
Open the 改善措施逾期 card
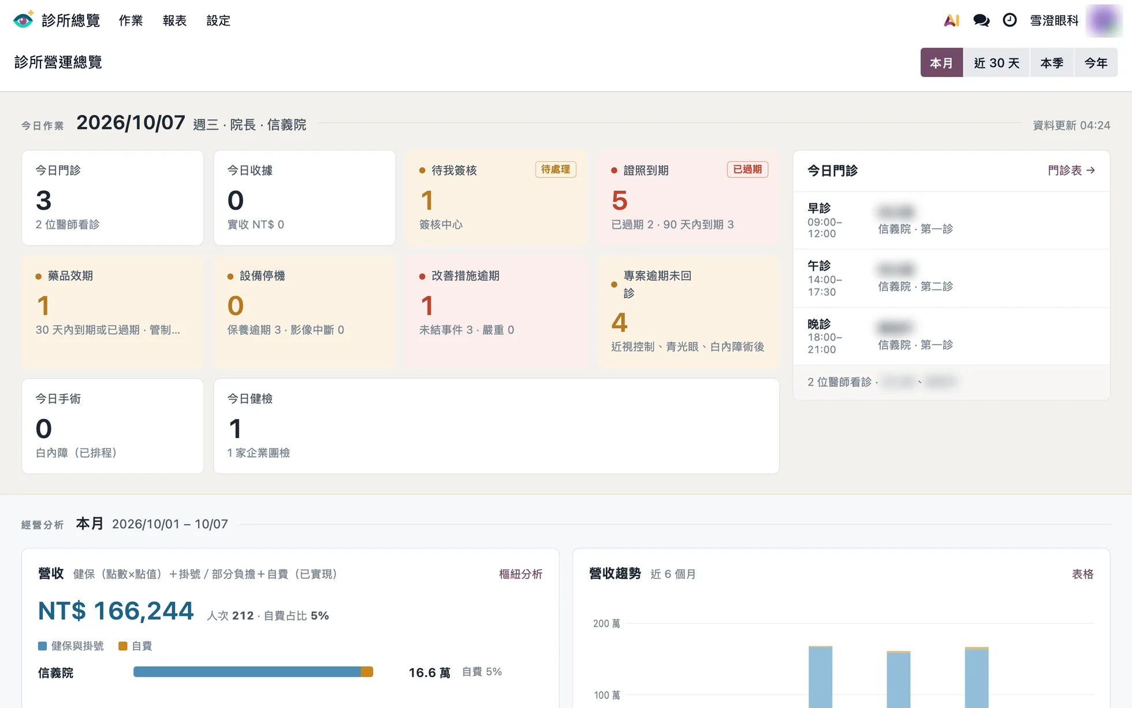click(497, 312)
